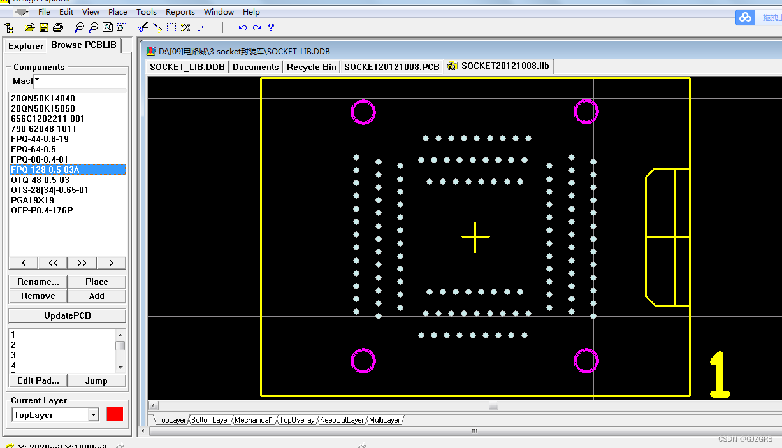The image size is (782, 448).
Task: Click the Open document folder icon
Action: (x=29, y=27)
